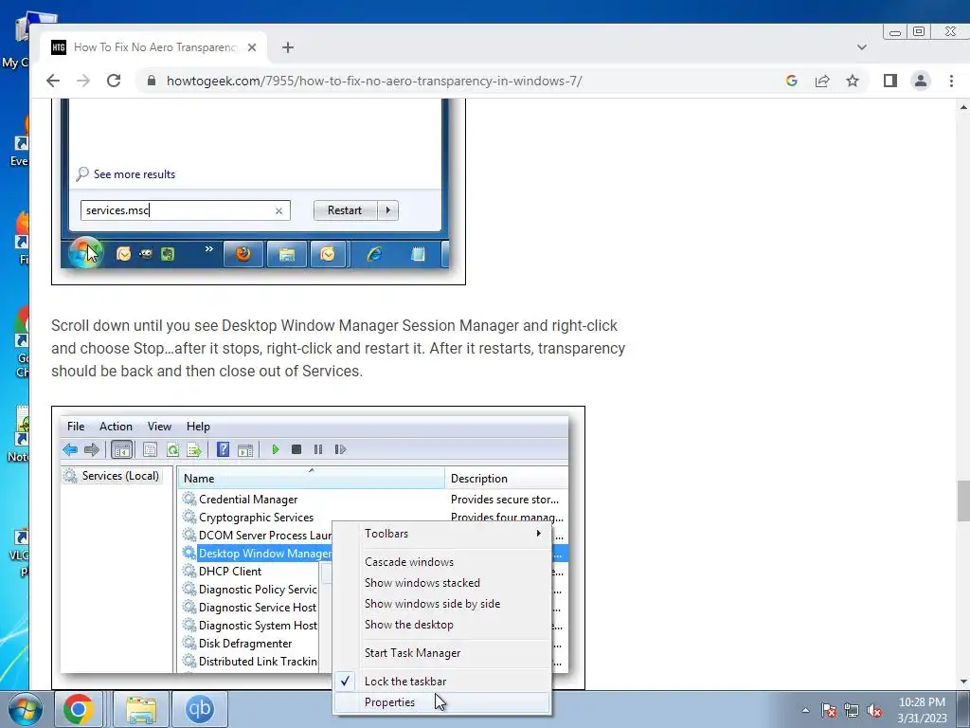Click the services.msc Start menu screenshot image

[x=259, y=191]
